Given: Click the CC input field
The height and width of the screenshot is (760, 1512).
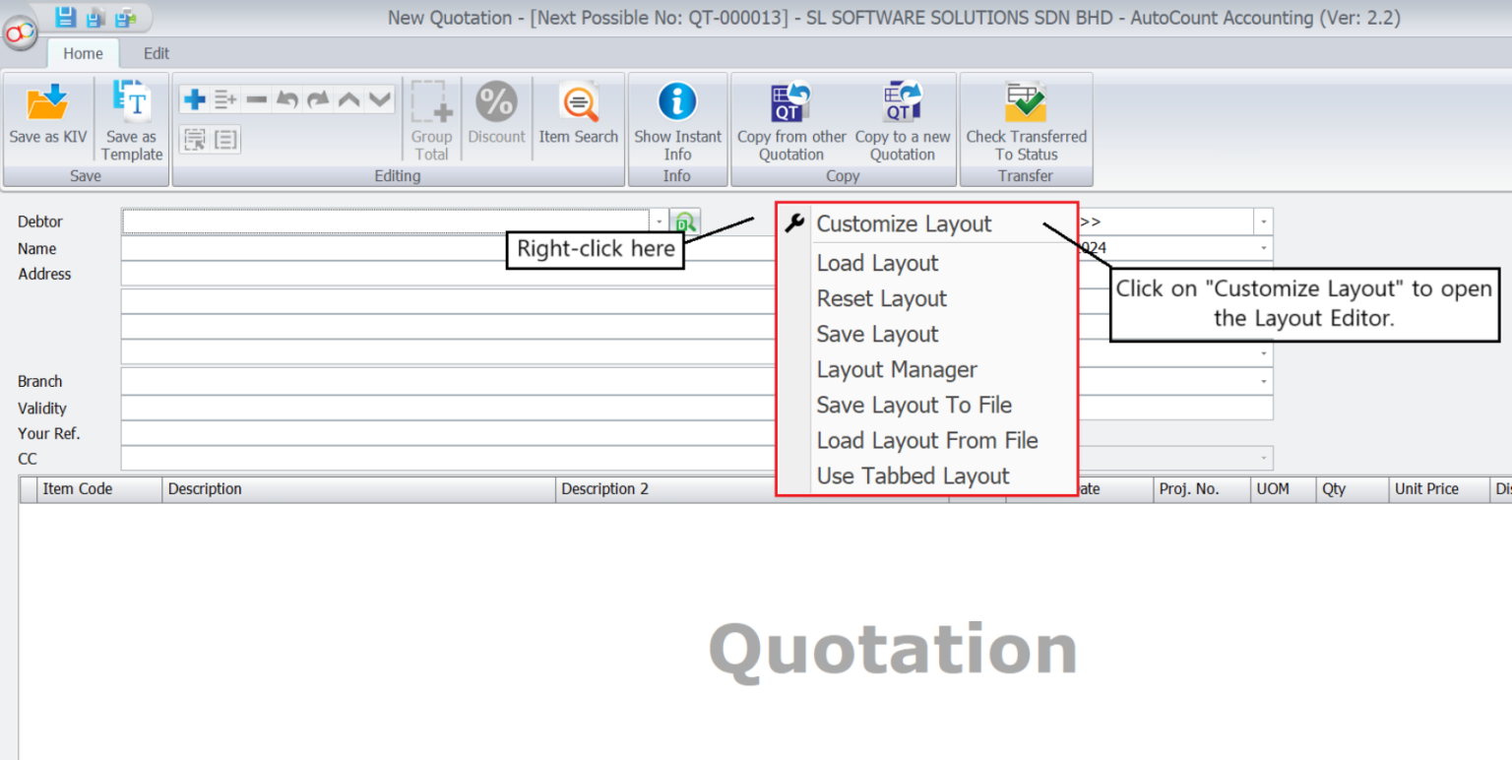Looking at the screenshot, I should (449, 459).
